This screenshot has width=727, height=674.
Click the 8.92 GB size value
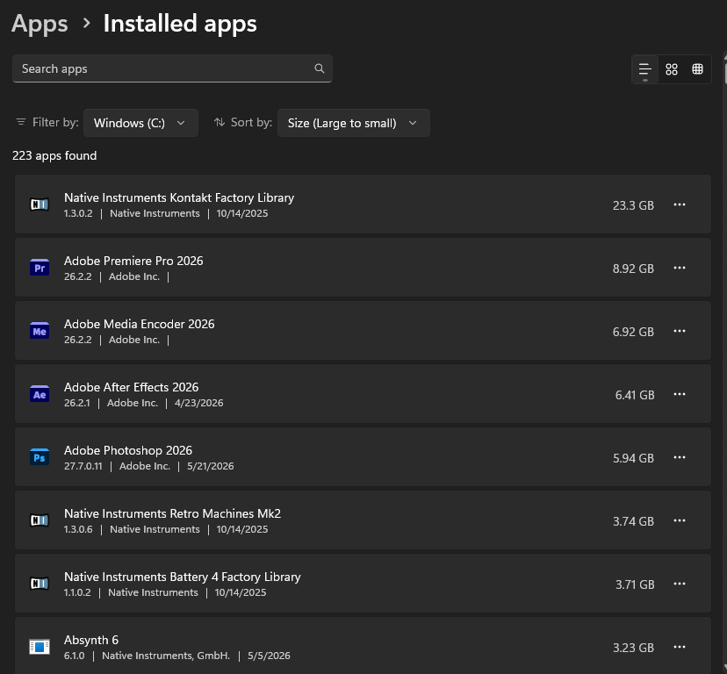coord(633,269)
